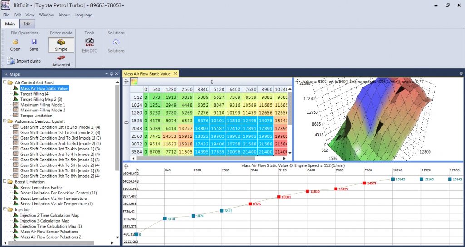
Task: Click the Maps tree vertical scrollbar
Action: (118, 129)
